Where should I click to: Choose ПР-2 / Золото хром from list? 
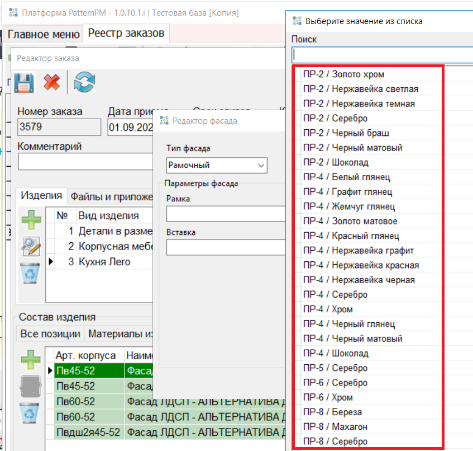pos(343,74)
